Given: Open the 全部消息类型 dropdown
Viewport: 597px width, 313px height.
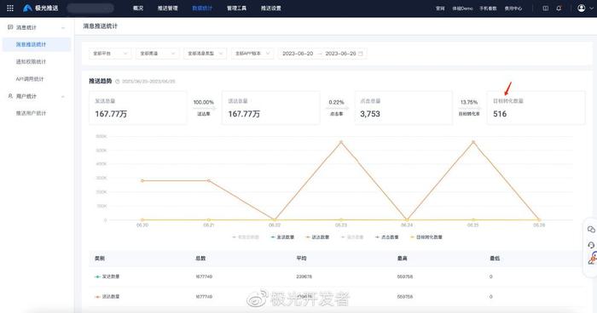Looking at the screenshot, I should coord(205,54).
